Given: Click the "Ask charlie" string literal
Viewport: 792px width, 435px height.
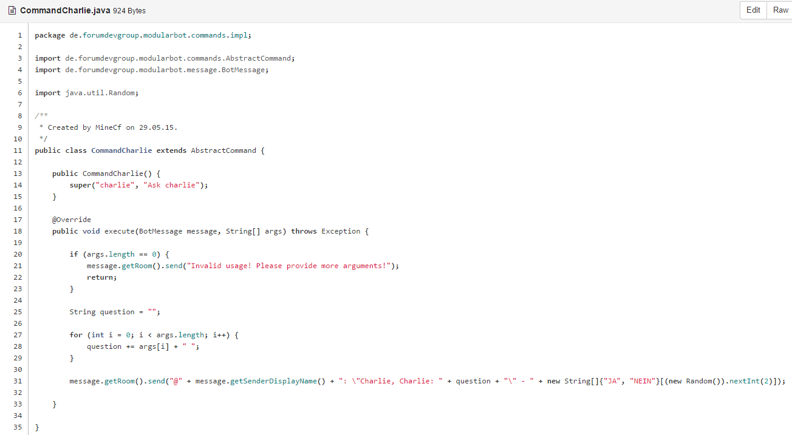Looking at the screenshot, I should pos(171,185).
